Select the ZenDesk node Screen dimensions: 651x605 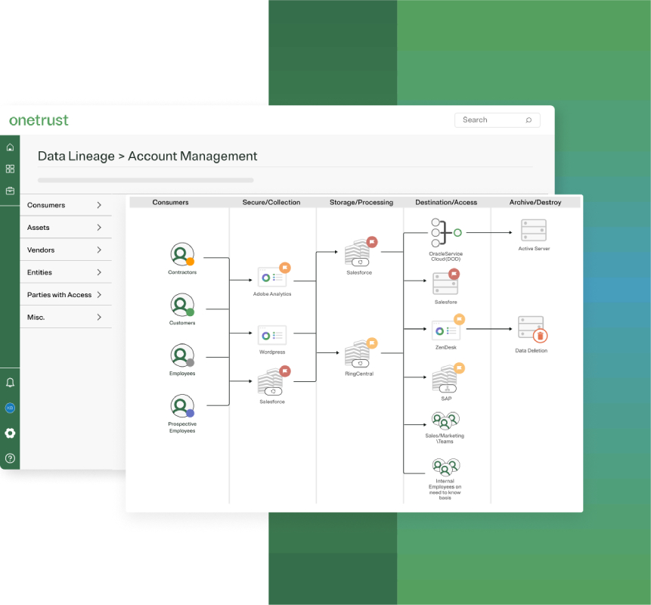447,332
